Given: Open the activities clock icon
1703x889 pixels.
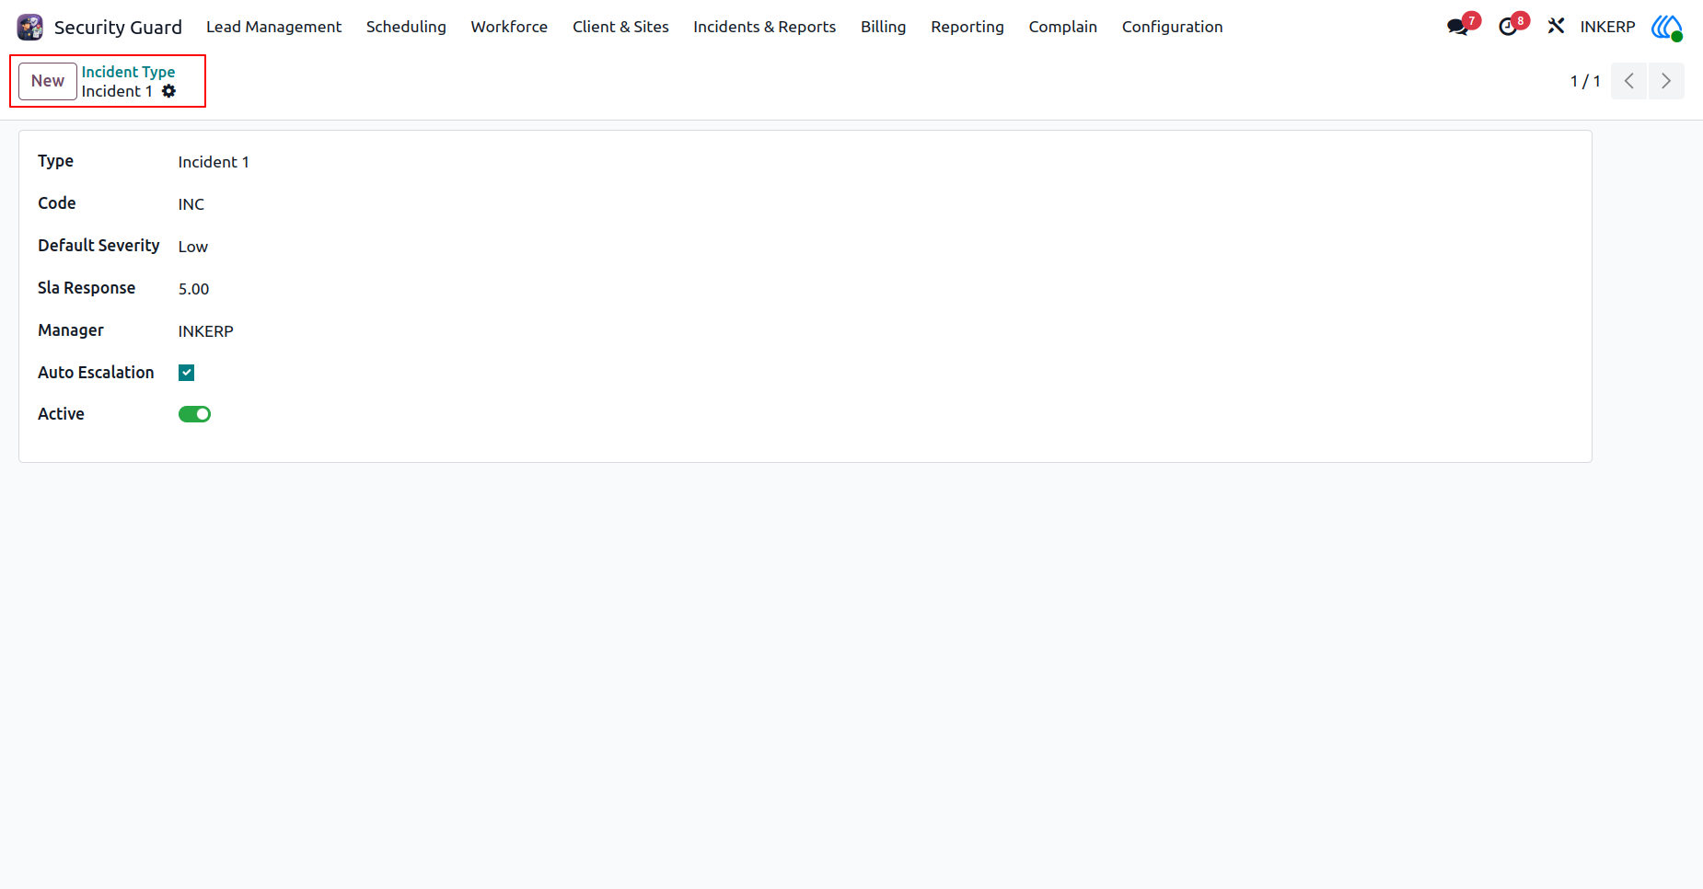Looking at the screenshot, I should pyautogui.click(x=1508, y=27).
